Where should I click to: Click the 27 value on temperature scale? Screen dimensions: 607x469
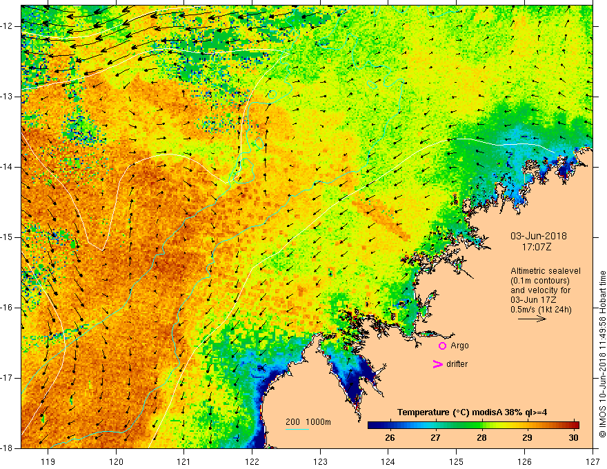[435, 438]
